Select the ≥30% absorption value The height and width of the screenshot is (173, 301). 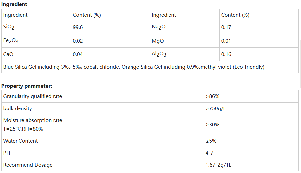coord(212,125)
